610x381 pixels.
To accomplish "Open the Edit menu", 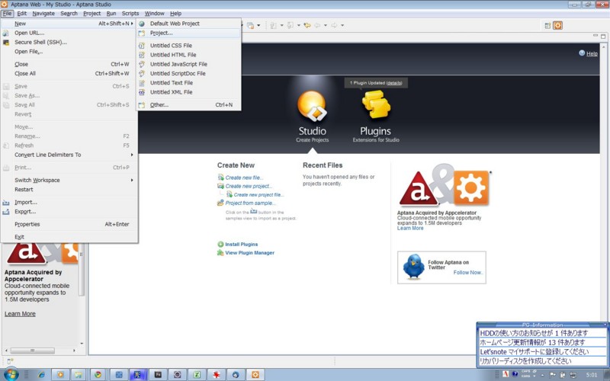I will pyautogui.click(x=22, y=13).
